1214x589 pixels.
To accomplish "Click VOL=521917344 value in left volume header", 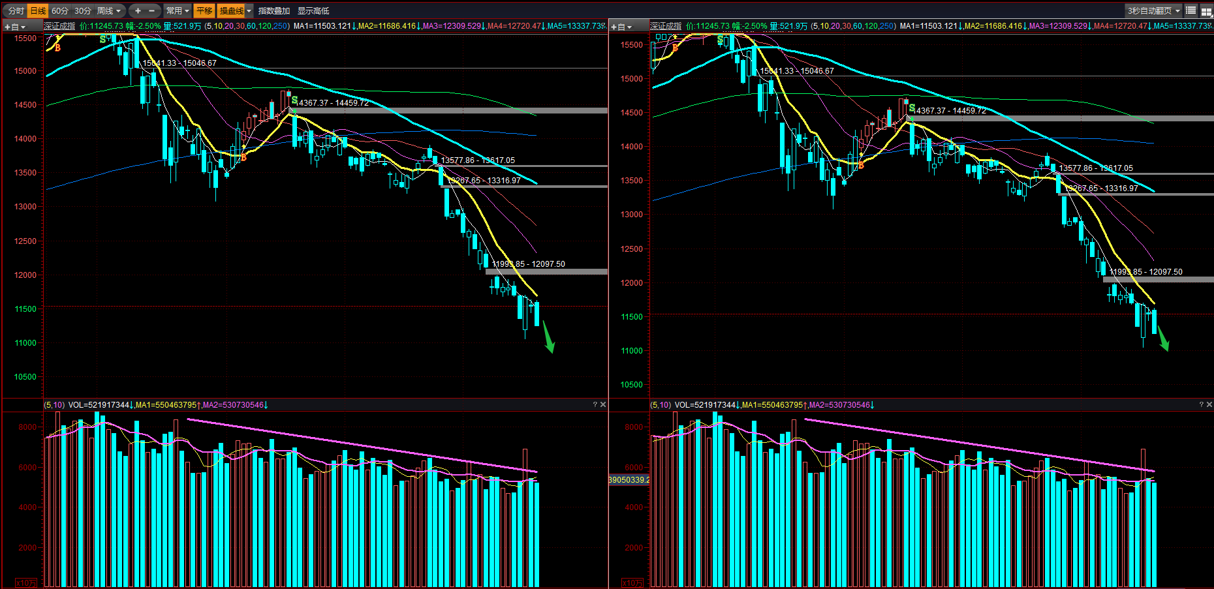I will tap(99, 405).
